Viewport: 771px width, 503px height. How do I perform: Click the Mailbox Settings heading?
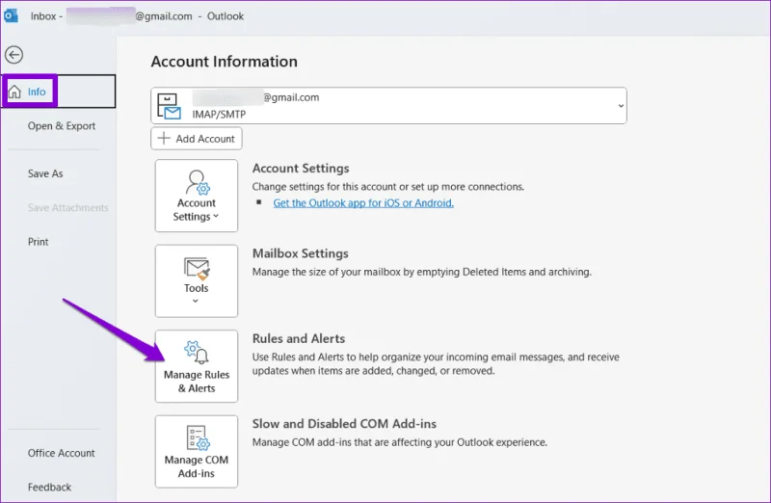pyautogui.click(x=301, y=253)
